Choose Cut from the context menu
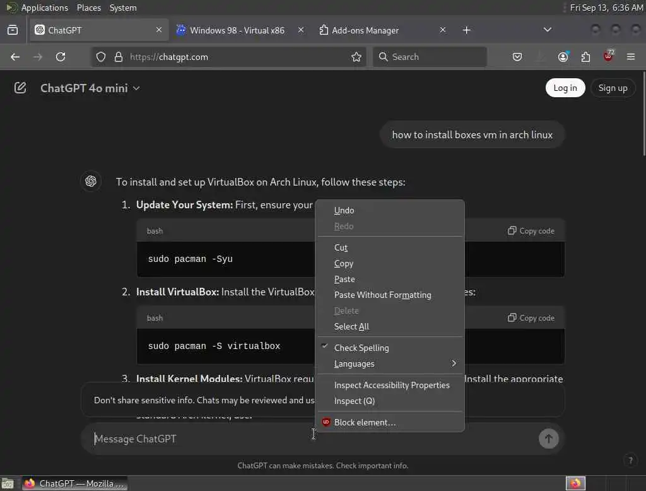The height and width of the screenshot is (491, 646). pyautogui.click(x=390, y=247)
